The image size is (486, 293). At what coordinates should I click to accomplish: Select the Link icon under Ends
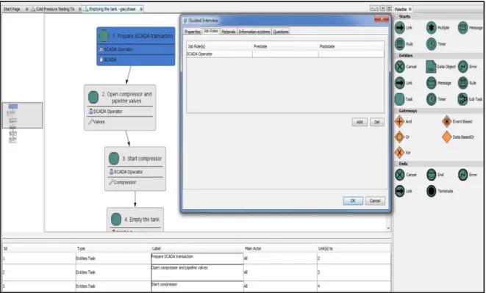[400, 191]
